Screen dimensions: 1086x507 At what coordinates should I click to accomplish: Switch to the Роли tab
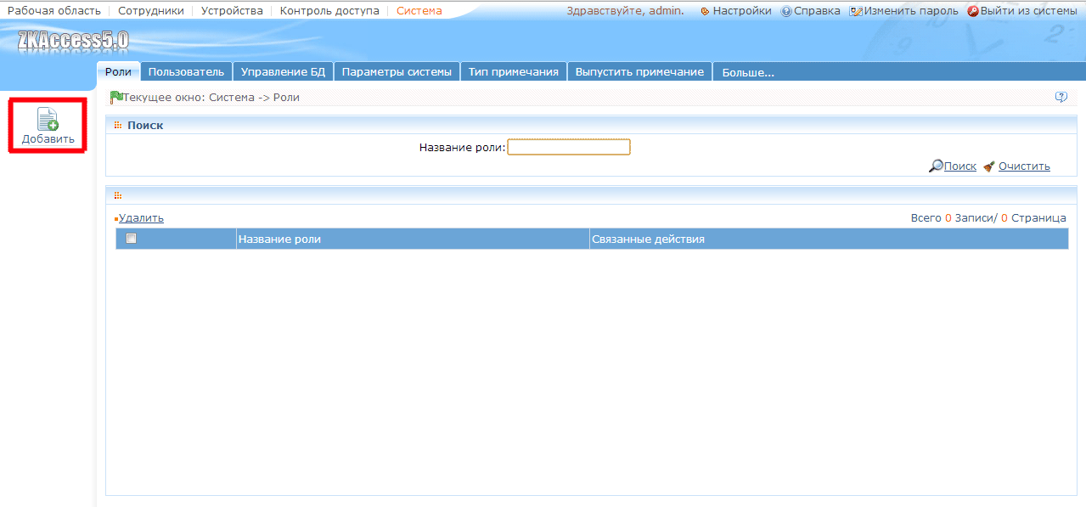pos(118,72)
